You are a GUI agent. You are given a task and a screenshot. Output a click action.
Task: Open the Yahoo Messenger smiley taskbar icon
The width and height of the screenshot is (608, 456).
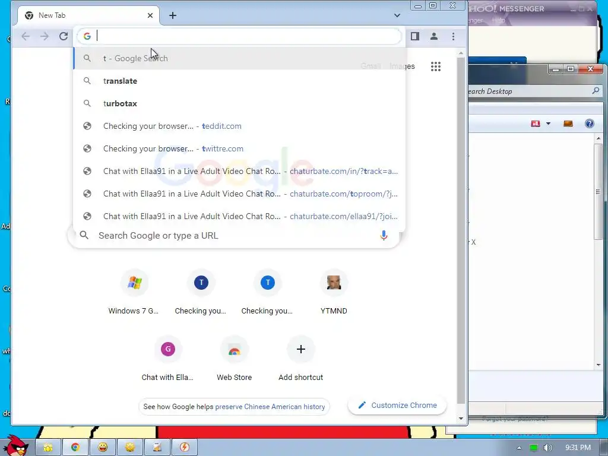(103, 448)
